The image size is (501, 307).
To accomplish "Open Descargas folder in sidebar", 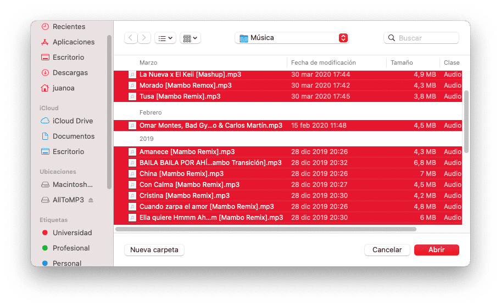I will [x=64, y=73].
